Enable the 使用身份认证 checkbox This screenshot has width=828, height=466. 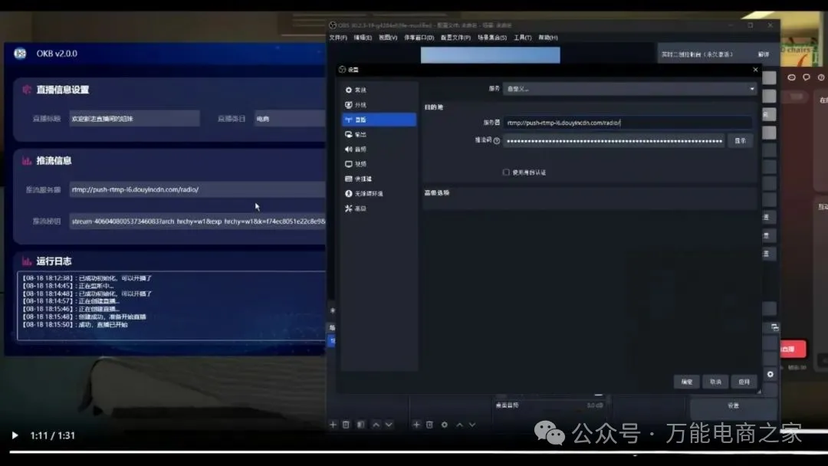(x=506, y=172)
